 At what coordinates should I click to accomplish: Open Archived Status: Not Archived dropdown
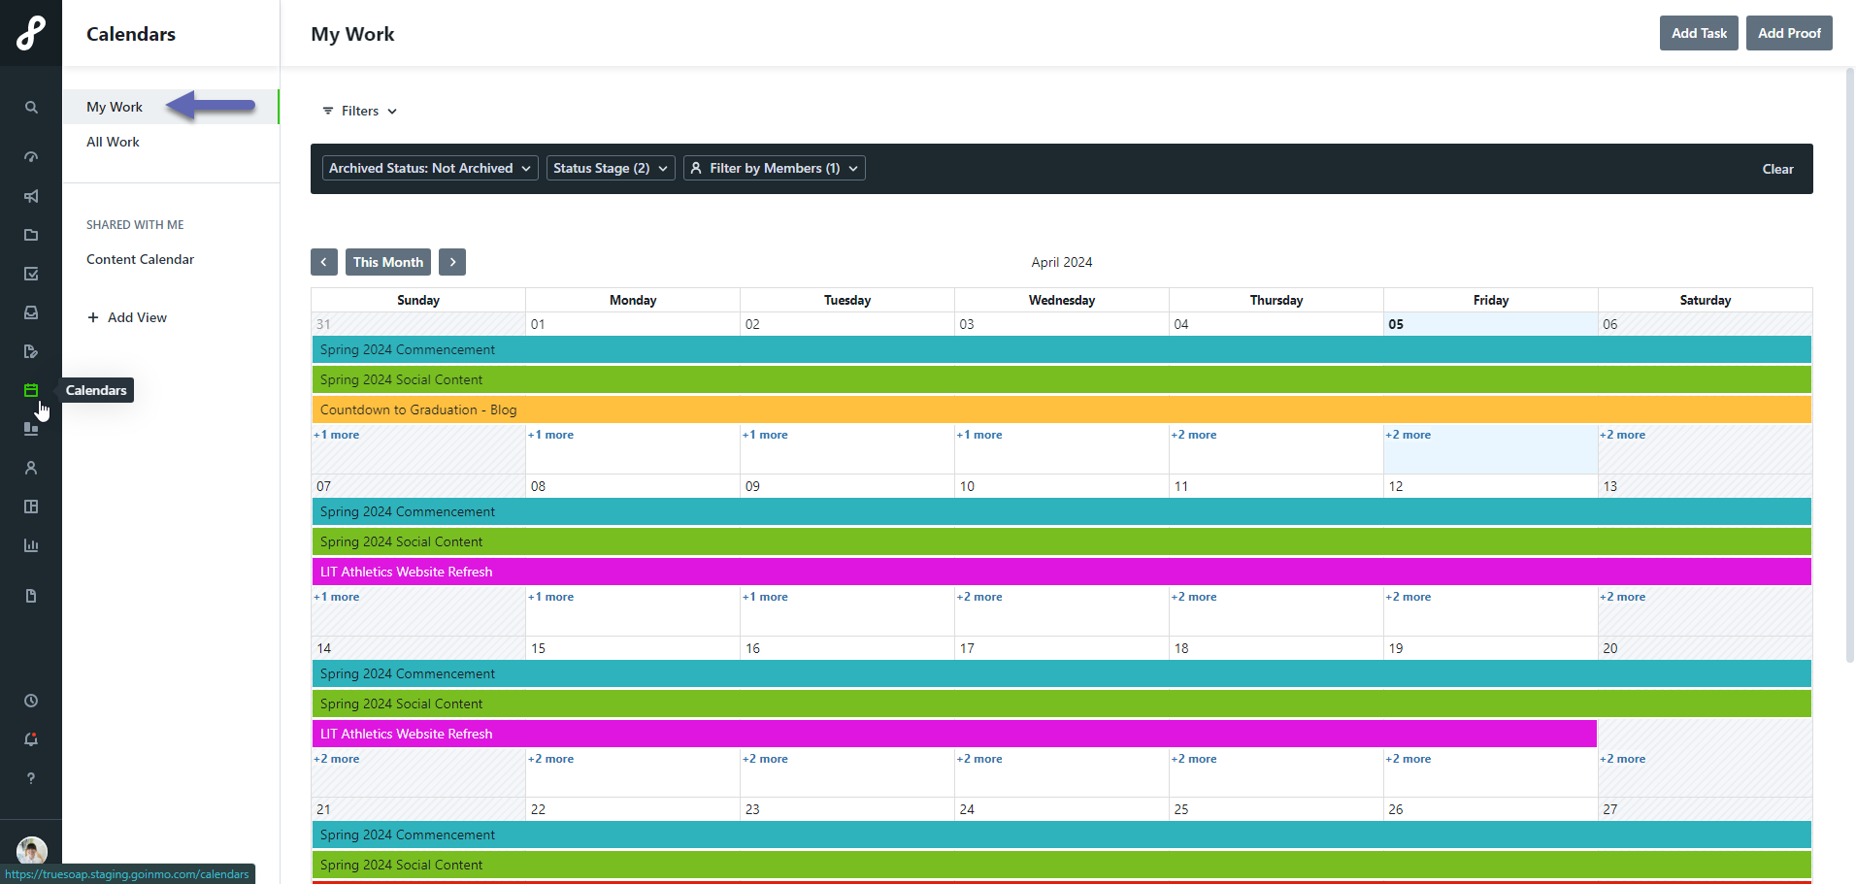(430, 168)
